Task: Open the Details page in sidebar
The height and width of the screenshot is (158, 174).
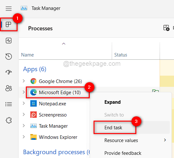Action: pos(9,104)
